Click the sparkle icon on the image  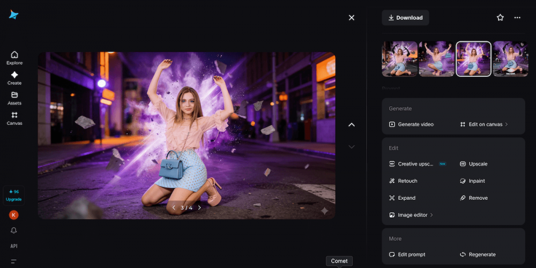click(x=324, y=211)
